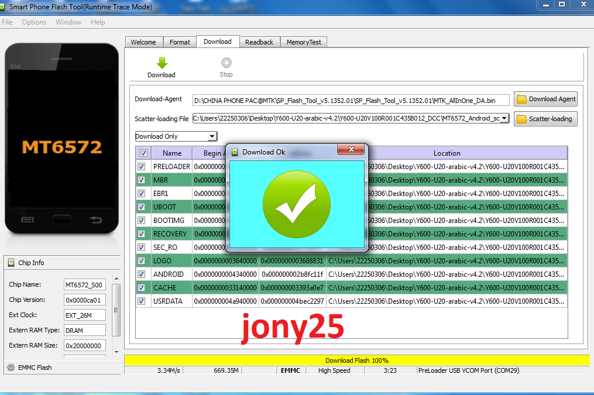Click the yellow Download Flash progress bar
594x395 pixels.
point(356,360)
